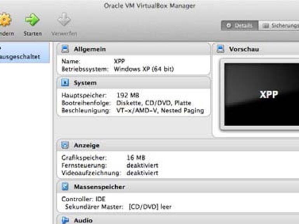Click the Anzeige section icon
299x224 pixels.
coord(65,145)
